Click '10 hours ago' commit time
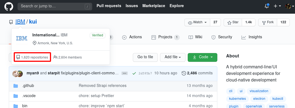295x108 pixels. tap(166, 73)
